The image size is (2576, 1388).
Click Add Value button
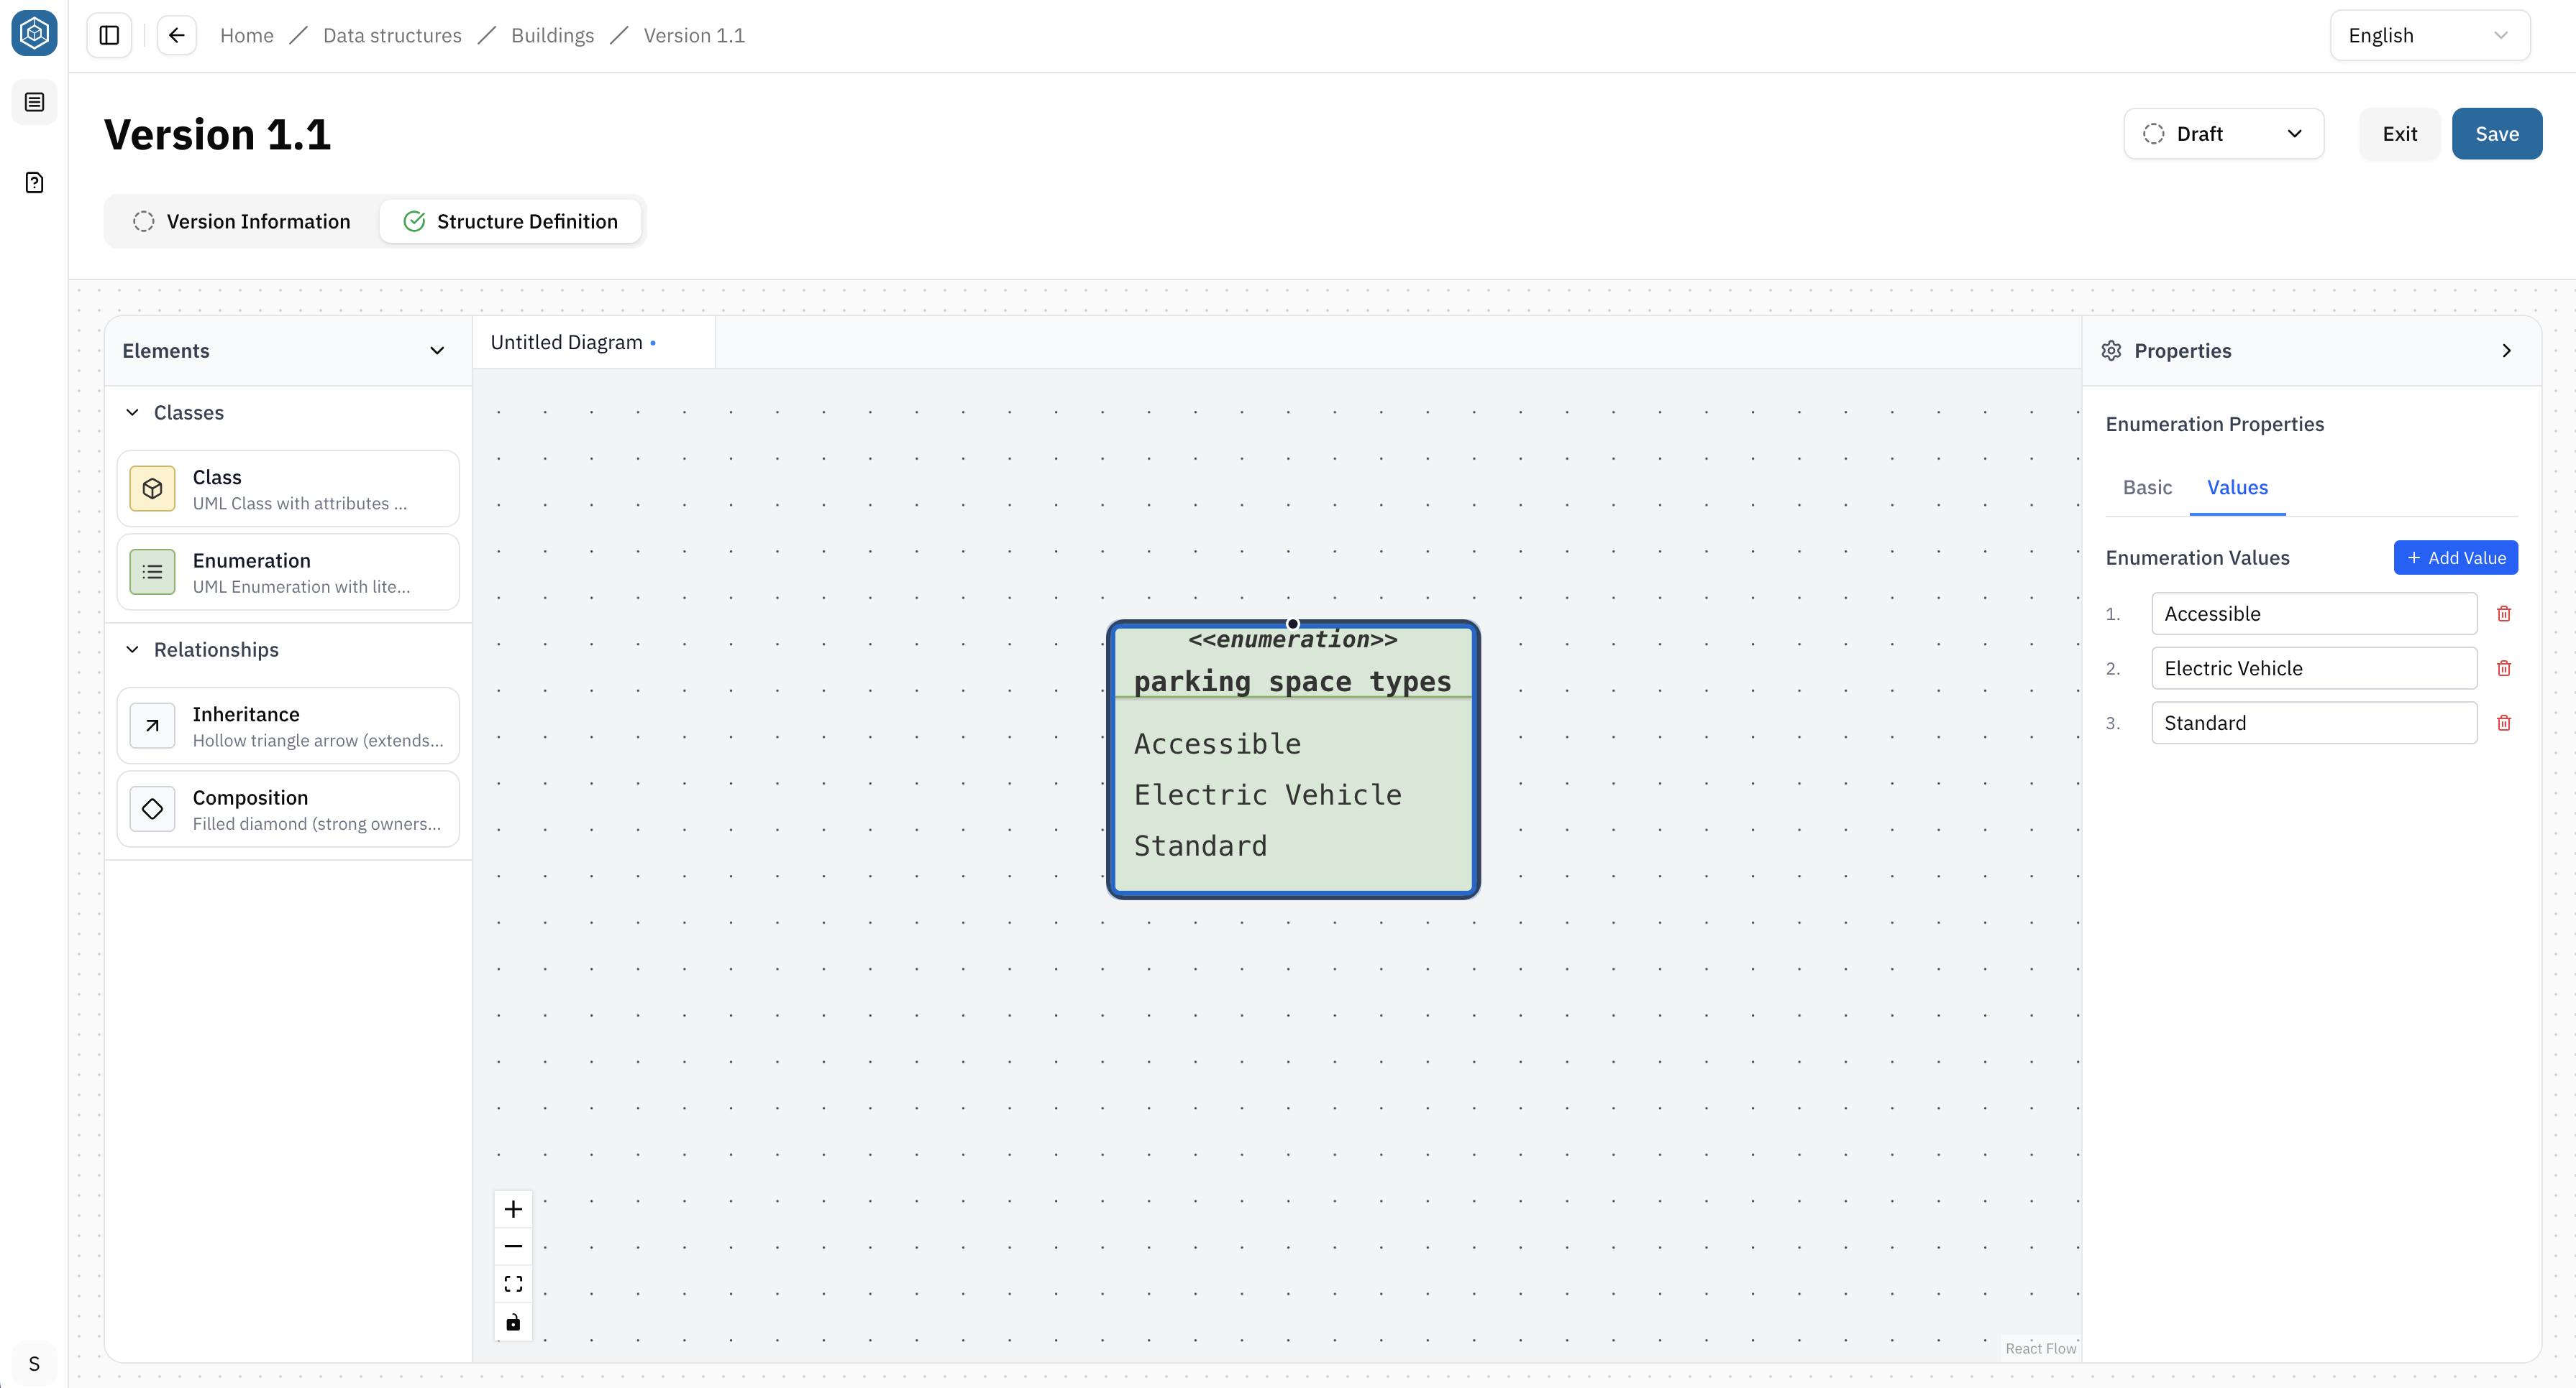[x=2455, y=557]
